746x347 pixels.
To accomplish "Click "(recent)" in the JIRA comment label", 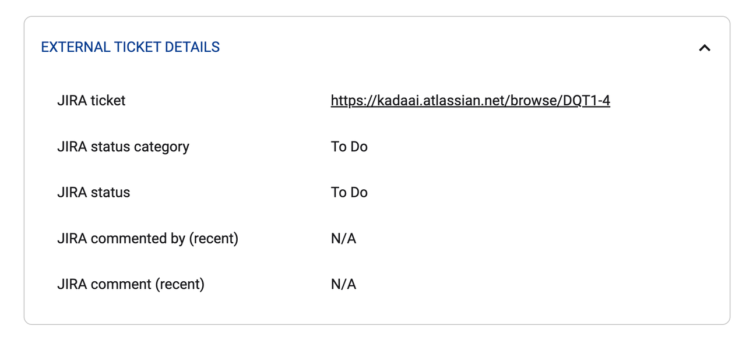I will [180, 285].
